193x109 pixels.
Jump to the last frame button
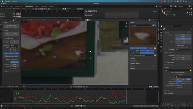85,106
